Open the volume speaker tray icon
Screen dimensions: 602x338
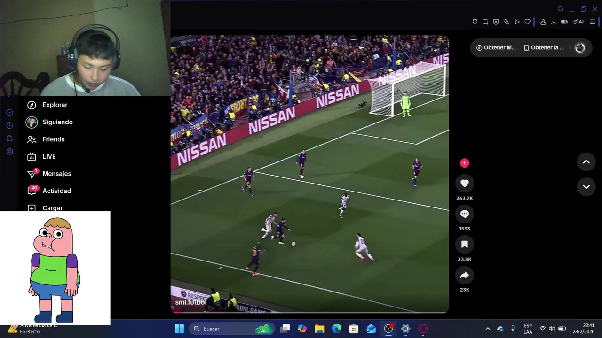(552, 329)
